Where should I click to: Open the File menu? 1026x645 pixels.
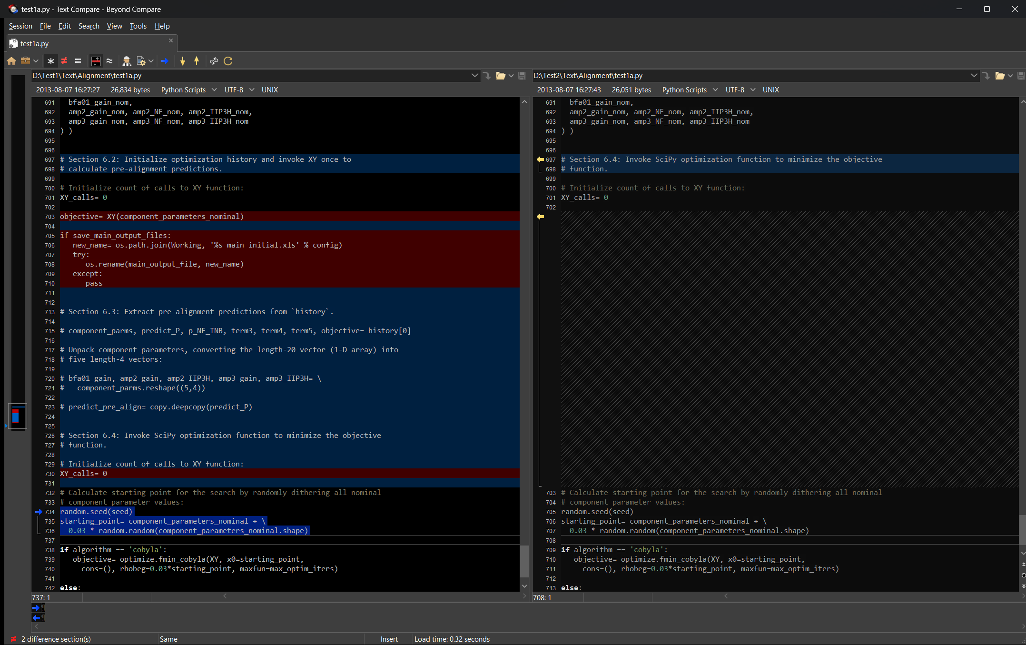tap(45, 26)
